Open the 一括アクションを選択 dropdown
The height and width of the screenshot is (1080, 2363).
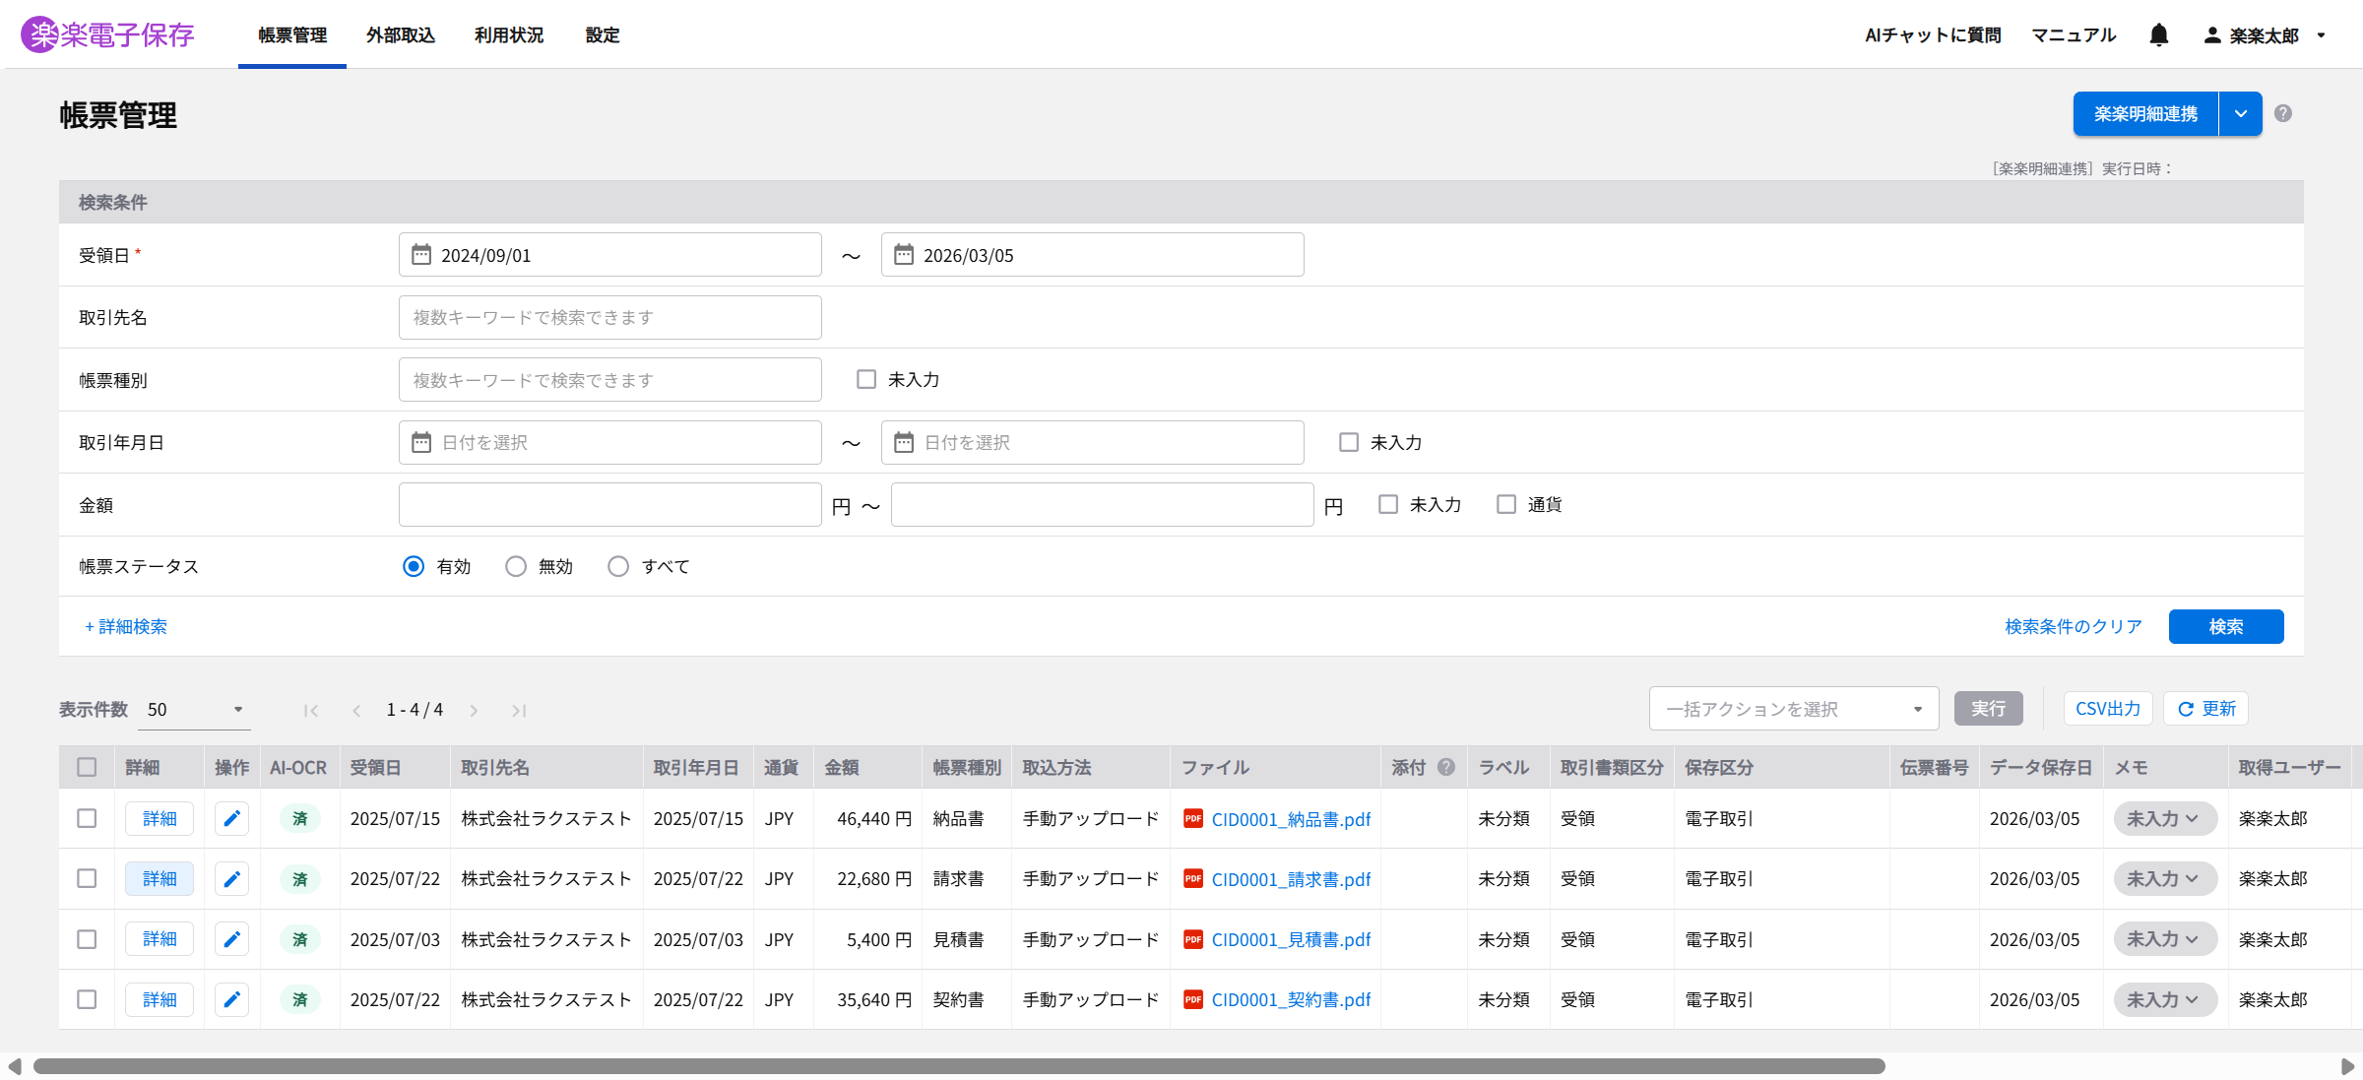click(x=1793, y=709)
